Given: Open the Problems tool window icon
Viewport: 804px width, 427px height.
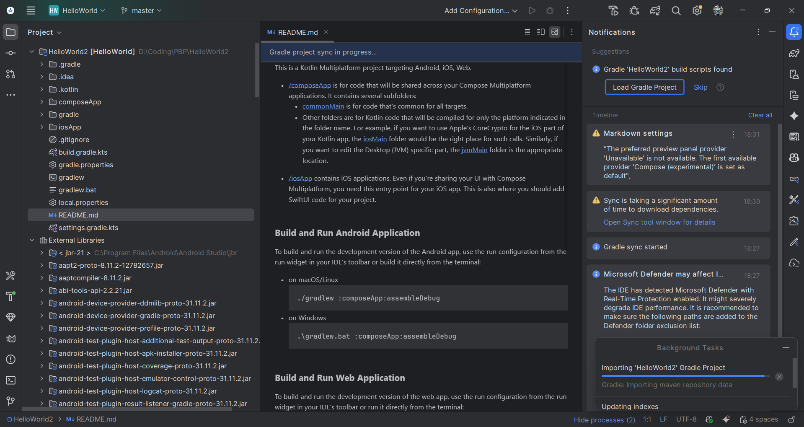Looking at the screenshot, I should click(x=11, y=360).
